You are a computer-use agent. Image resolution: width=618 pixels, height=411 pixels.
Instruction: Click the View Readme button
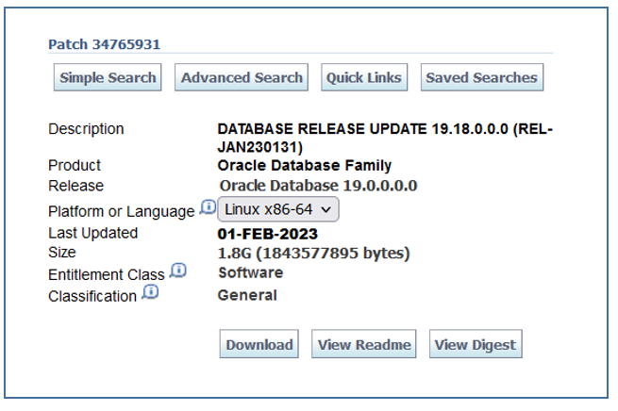point(364,345)
